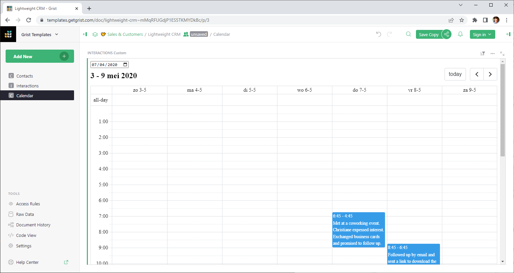The width and height of the screenshot is (514, 273).
Task: Open the widget options three-dot icon
Action: click(492, 53)
